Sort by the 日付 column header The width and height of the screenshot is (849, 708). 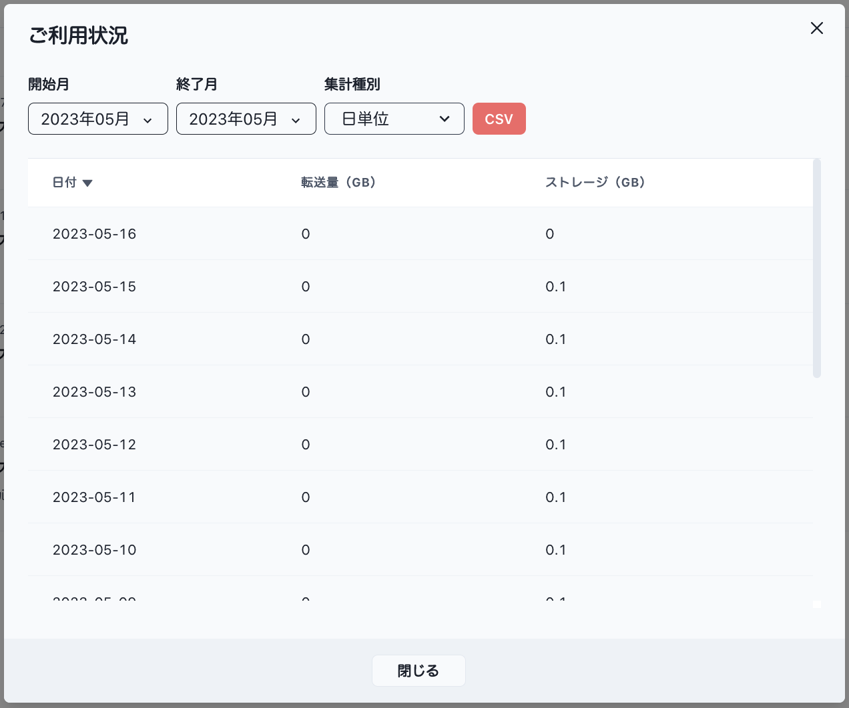(x=65, y=183)
